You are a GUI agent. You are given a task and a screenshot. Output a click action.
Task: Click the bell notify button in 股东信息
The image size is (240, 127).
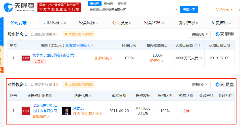pyautogui.click(x=79, y=34)
